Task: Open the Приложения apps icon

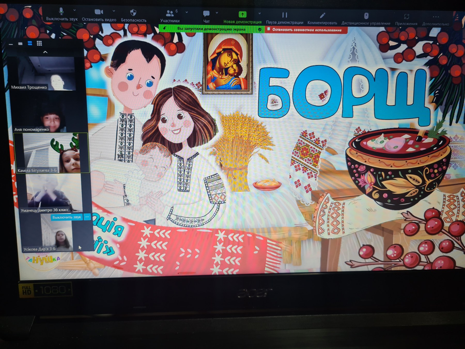Action: tap(406, 17)
